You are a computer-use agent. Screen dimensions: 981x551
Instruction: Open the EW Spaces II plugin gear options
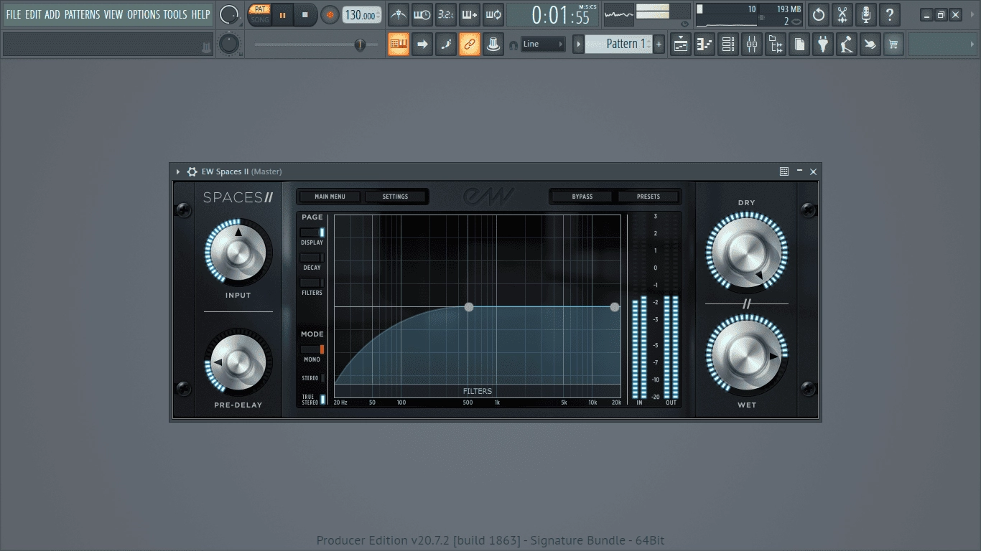[192, 171]
